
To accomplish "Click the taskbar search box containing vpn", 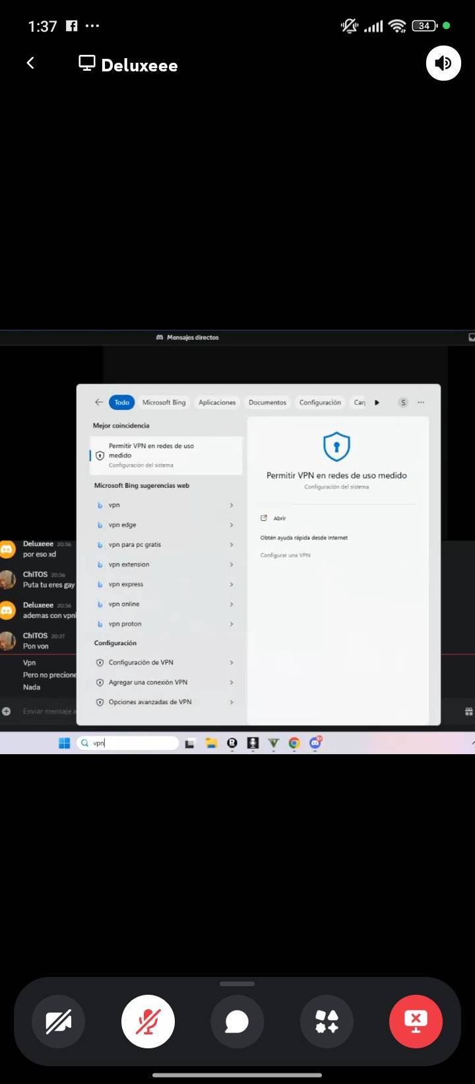I will pos(129,743).
